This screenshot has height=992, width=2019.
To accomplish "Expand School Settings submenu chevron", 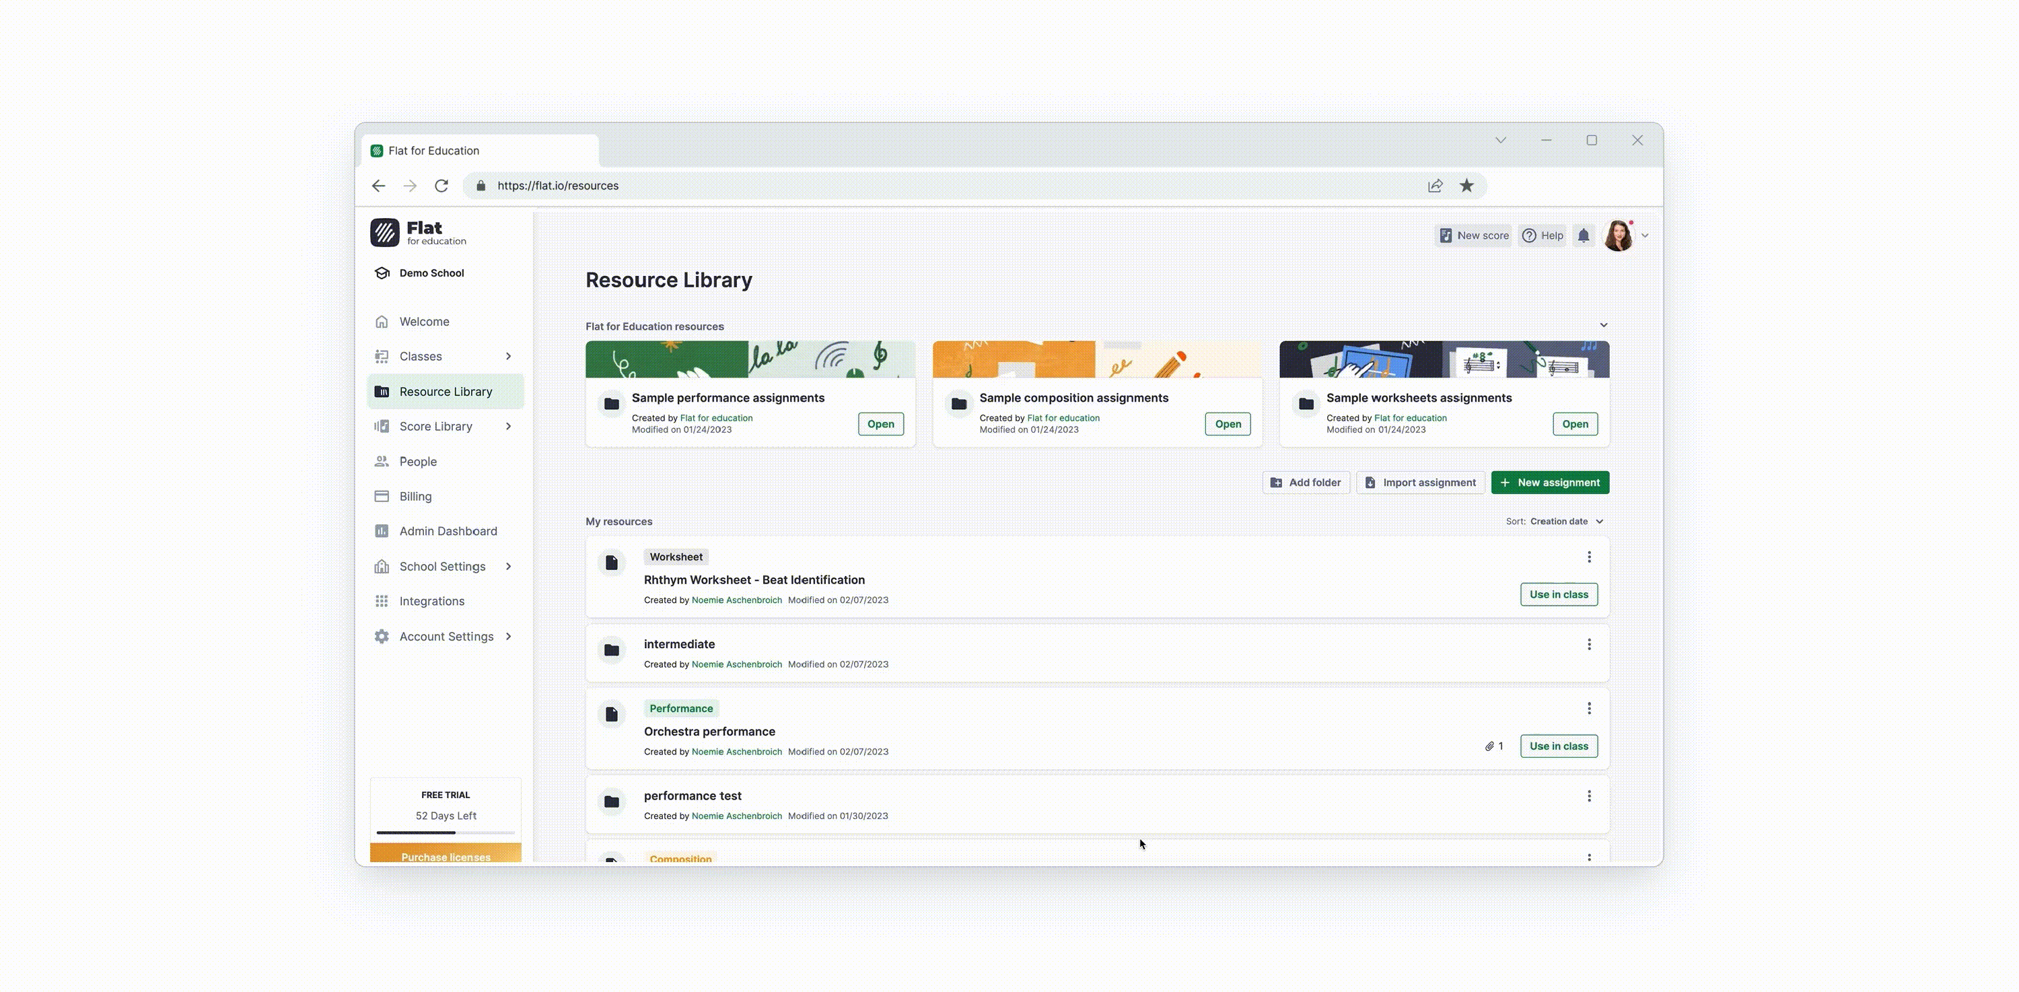I will click(509, 567).
